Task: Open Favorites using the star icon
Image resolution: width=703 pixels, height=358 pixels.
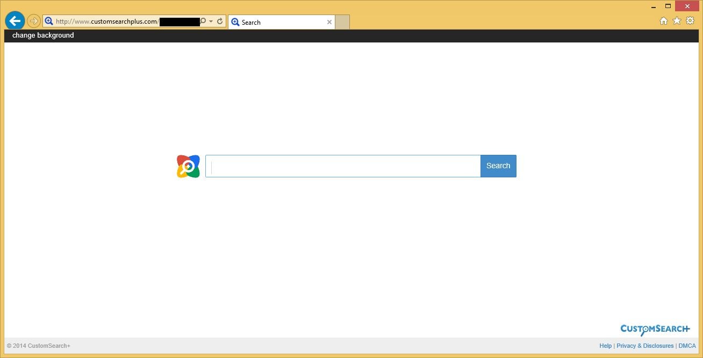Action: 677,20
